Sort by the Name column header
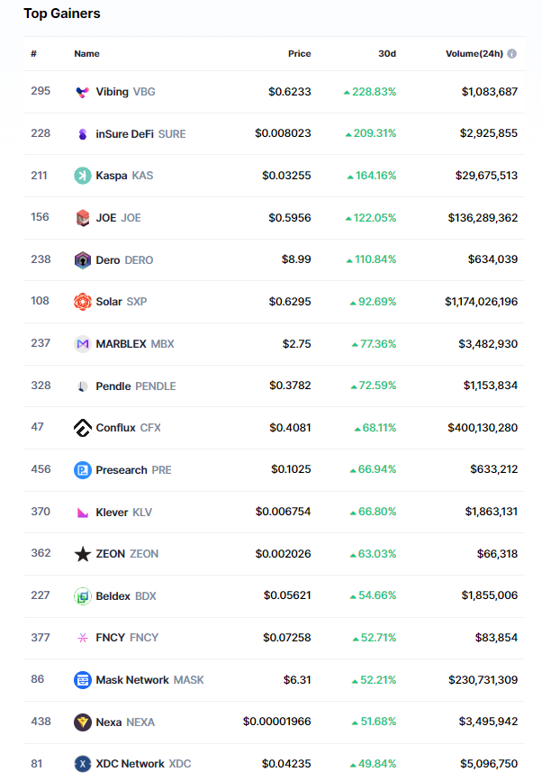The height and width of the screenshot is (781, 542). pyautogui.click(x=86, y=54)
